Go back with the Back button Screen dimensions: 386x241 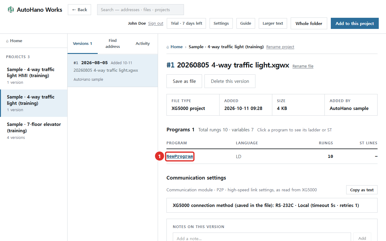80,10
